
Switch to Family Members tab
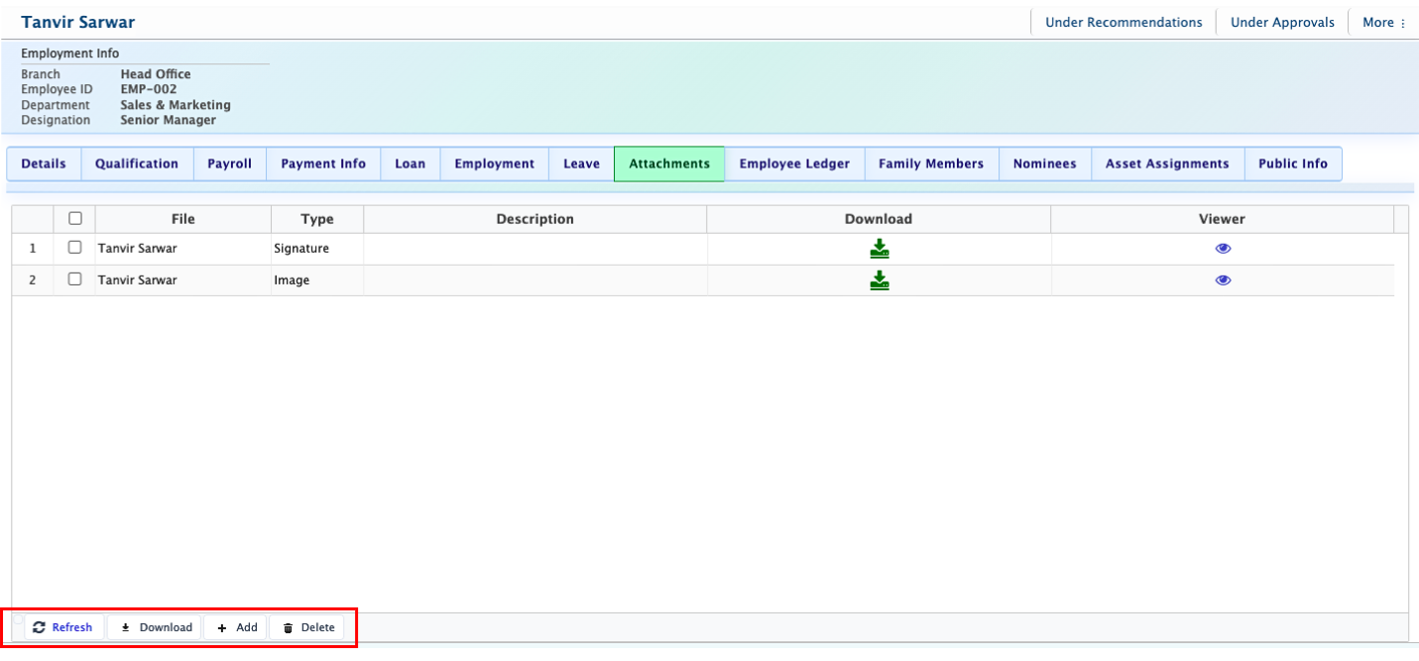coord(931,165)
